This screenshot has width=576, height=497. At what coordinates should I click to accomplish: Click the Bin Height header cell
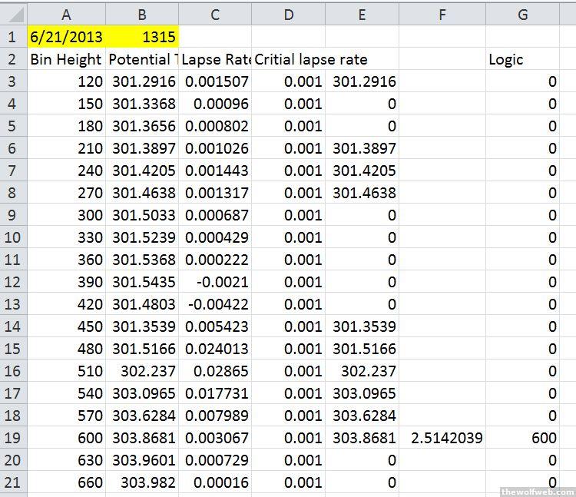click(66, 59)
